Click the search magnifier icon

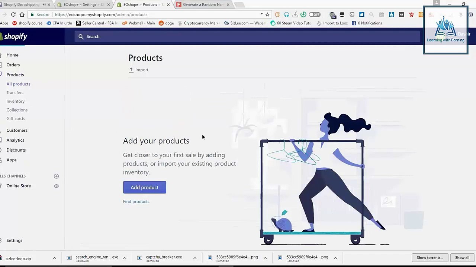tap(81, 36)
